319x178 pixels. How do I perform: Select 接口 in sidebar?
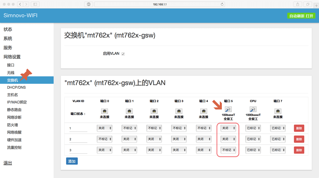click(11, 65)
